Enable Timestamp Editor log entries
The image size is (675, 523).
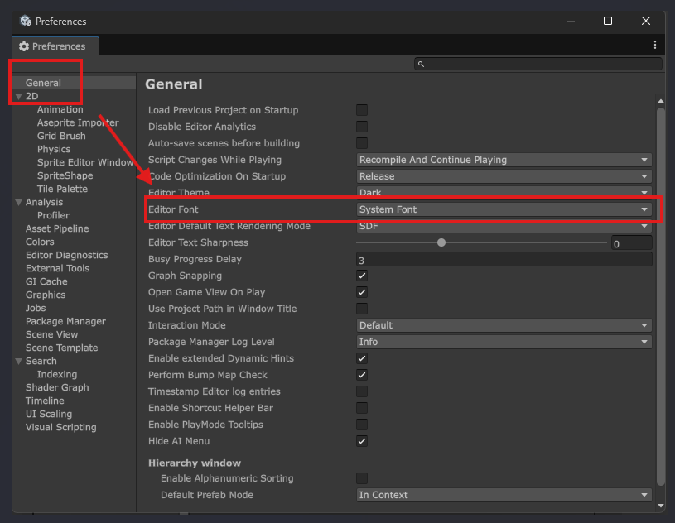click(362, 391)
